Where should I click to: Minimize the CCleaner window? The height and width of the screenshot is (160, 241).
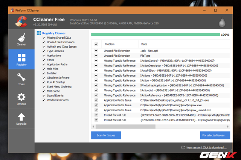pyautogui.click(x=204, y=10)
